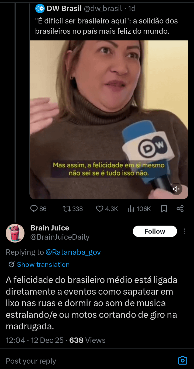Open the Brain Juice display name
Screen dimensions: 194x369
click(x=50, y=228)
